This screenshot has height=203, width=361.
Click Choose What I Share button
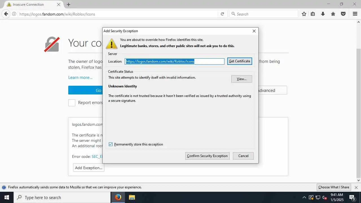tap(334, 187)
